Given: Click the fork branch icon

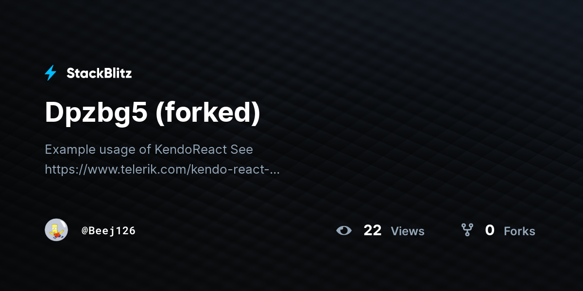Looking at the screenshot, I should (467, 230).
